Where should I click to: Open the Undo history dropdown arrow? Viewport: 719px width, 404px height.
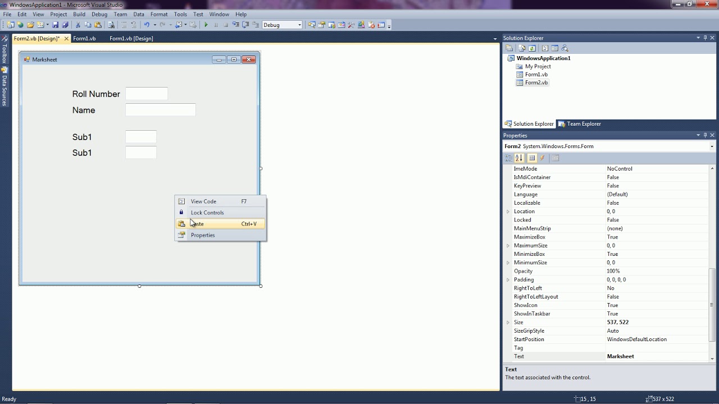(x=154, y=25)
